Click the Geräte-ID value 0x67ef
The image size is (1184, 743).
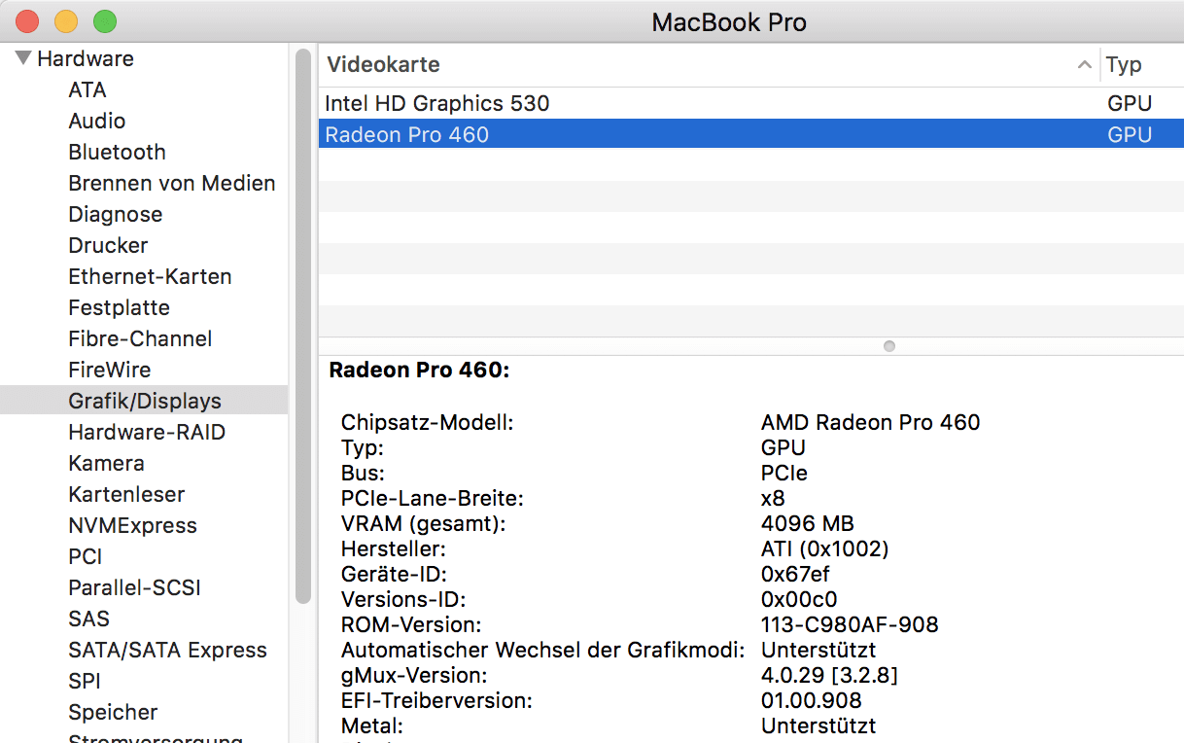pyautogui.click(x=795, y=574)
